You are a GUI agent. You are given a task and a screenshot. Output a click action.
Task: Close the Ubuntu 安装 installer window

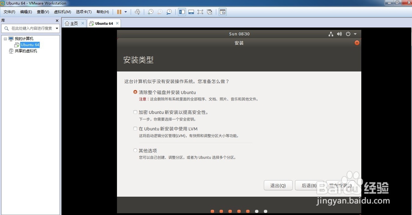point(357,43)
